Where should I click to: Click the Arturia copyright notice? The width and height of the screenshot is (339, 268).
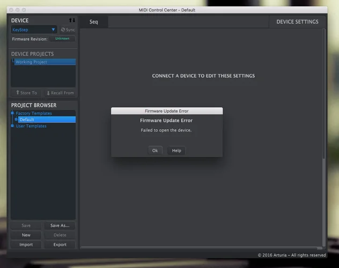[x=292, y=255]
